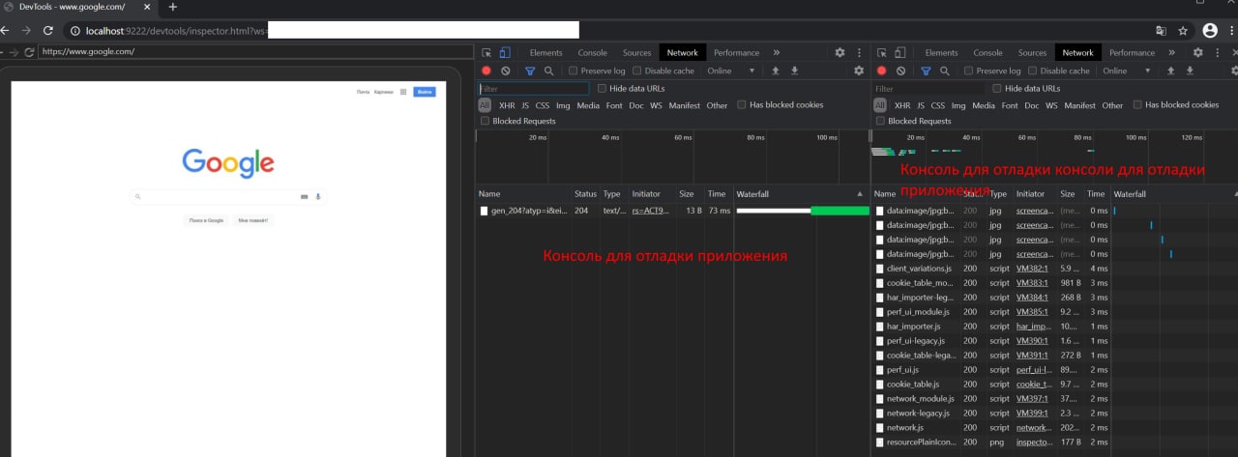
Task: Expand more tabs chevron in right DevTools panel
Action: (1171, 53)
